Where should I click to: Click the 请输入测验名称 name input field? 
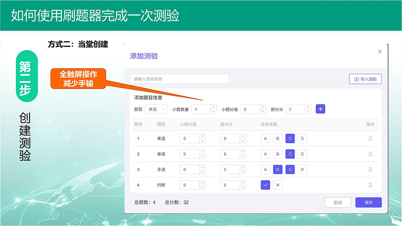179,79
